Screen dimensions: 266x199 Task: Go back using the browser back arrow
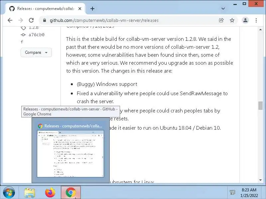click(10, 20)
